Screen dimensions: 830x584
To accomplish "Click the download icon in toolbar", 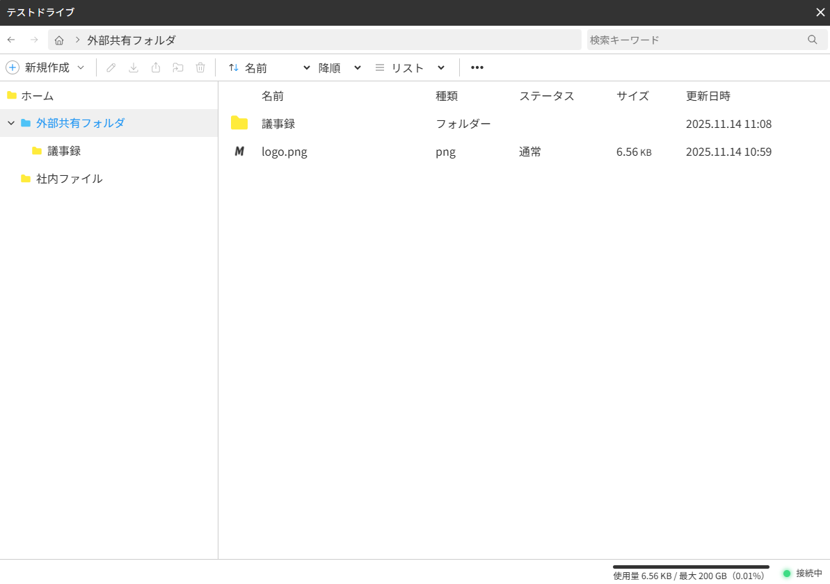I will 134,67.
